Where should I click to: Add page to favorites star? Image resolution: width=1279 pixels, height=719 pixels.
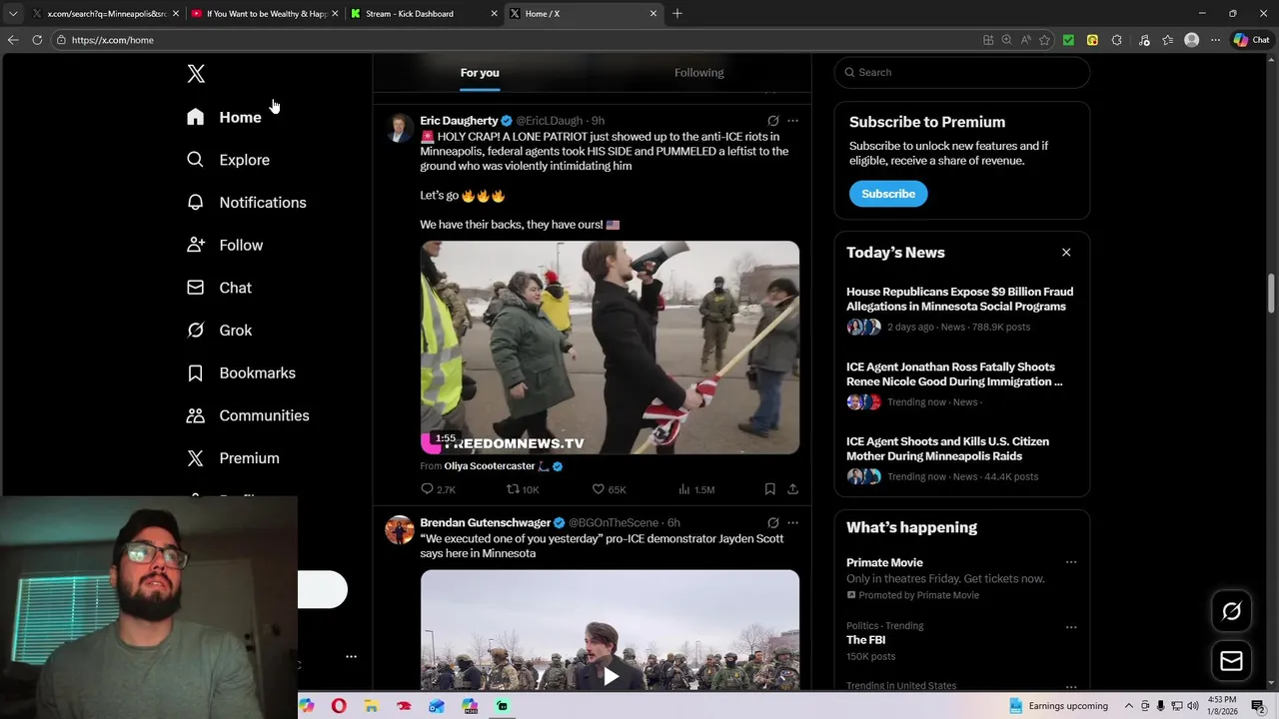click(1044, 40)
